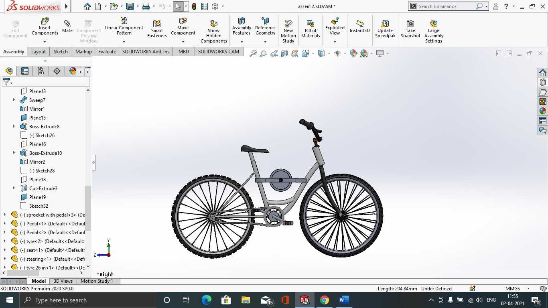
Task: Open Microsoft Edge from taskbar
Action: 206,300
